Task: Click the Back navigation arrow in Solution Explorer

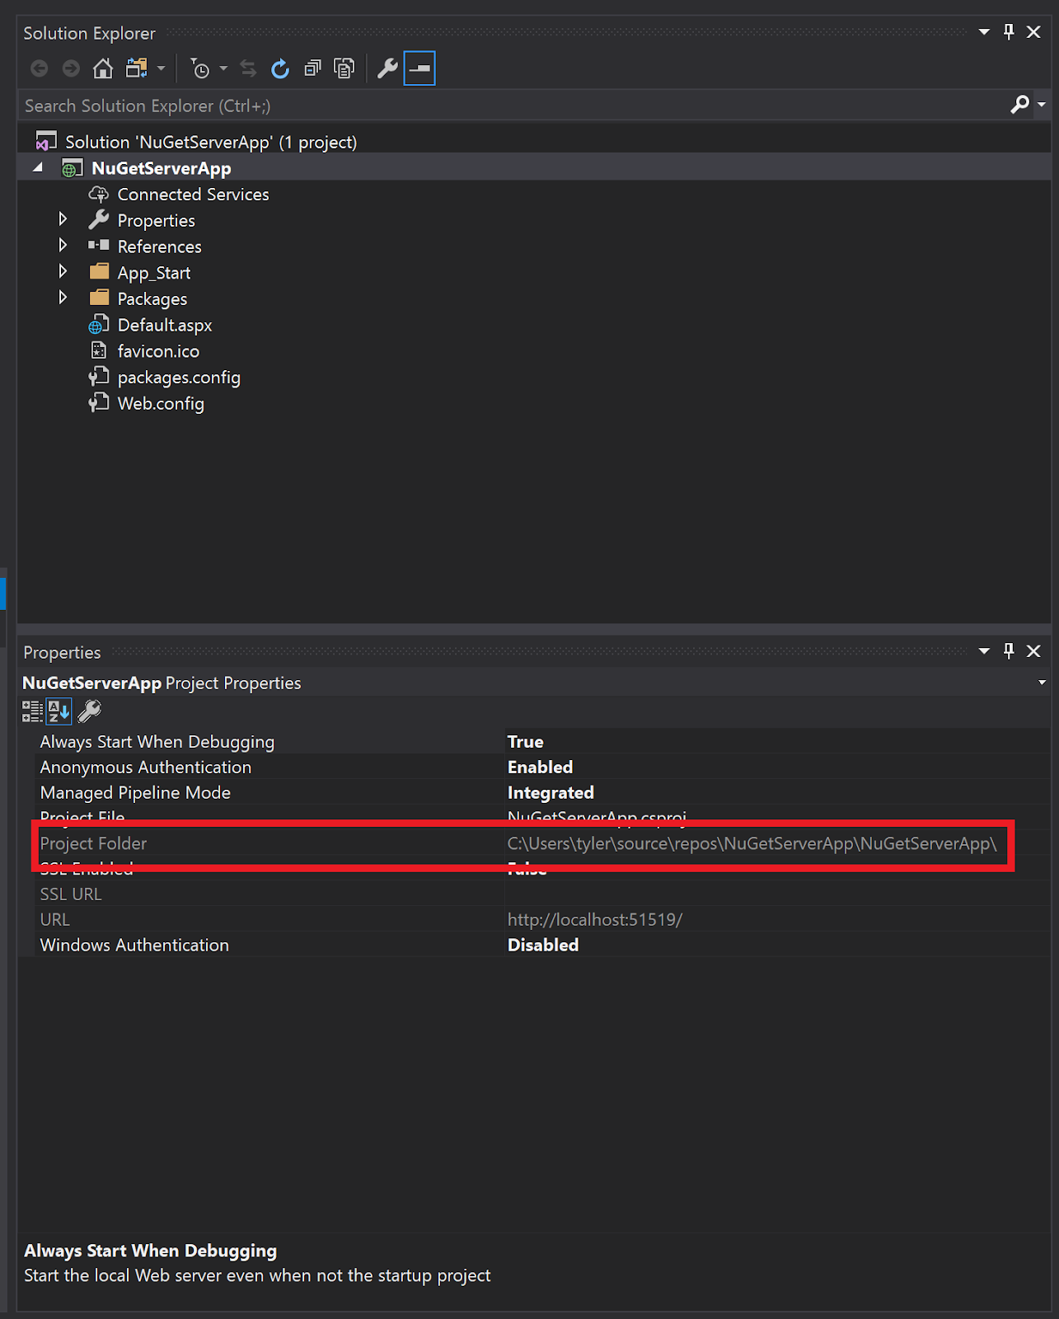Action: (39, 68)
